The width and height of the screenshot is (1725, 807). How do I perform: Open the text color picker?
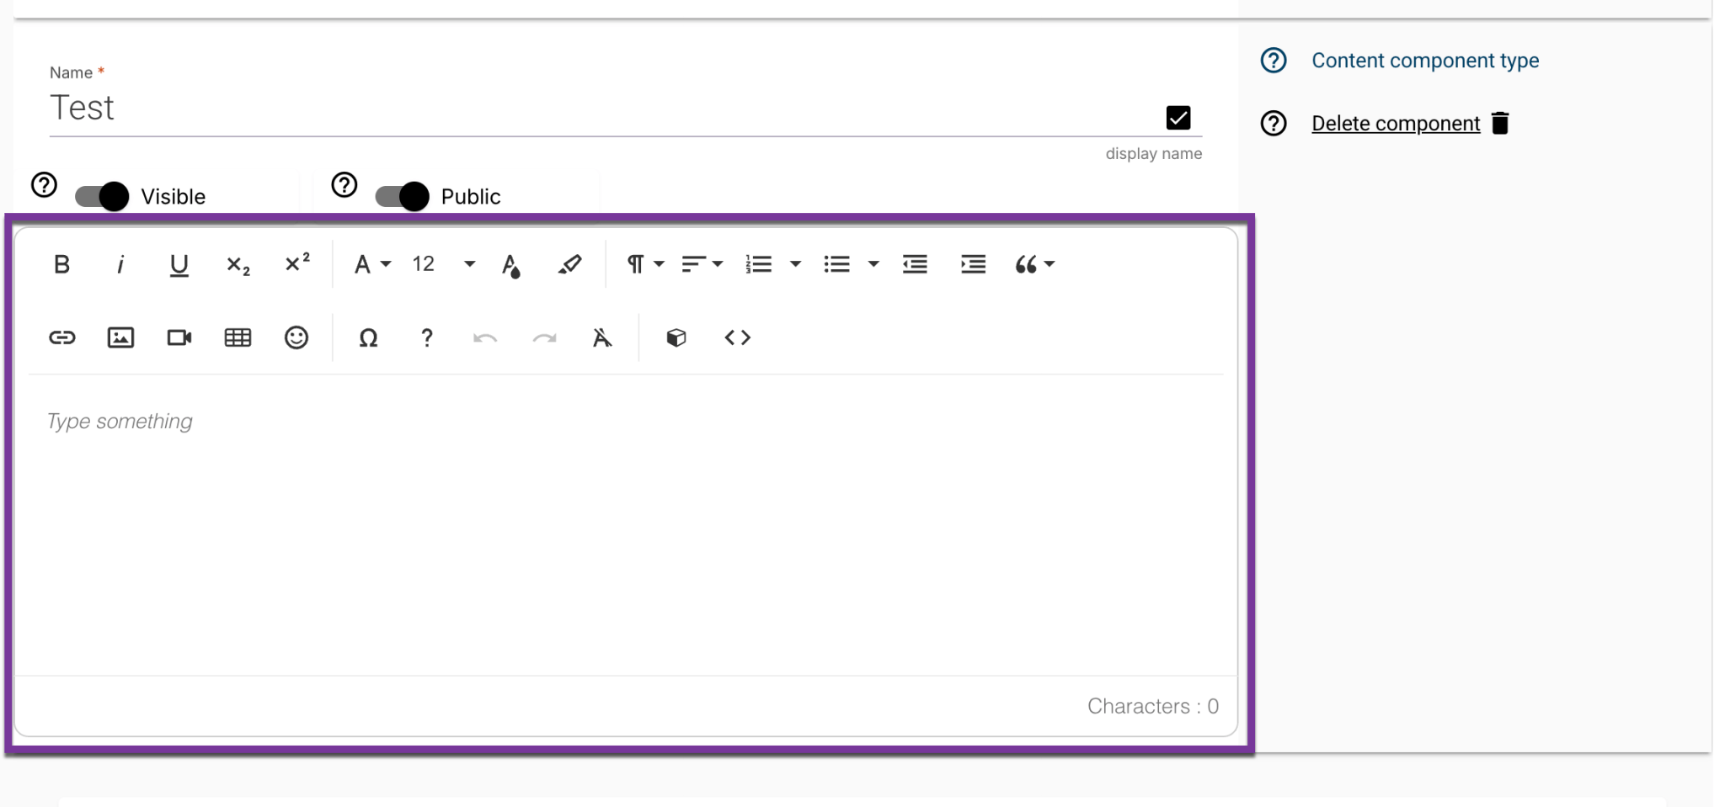tap(511, 264)
